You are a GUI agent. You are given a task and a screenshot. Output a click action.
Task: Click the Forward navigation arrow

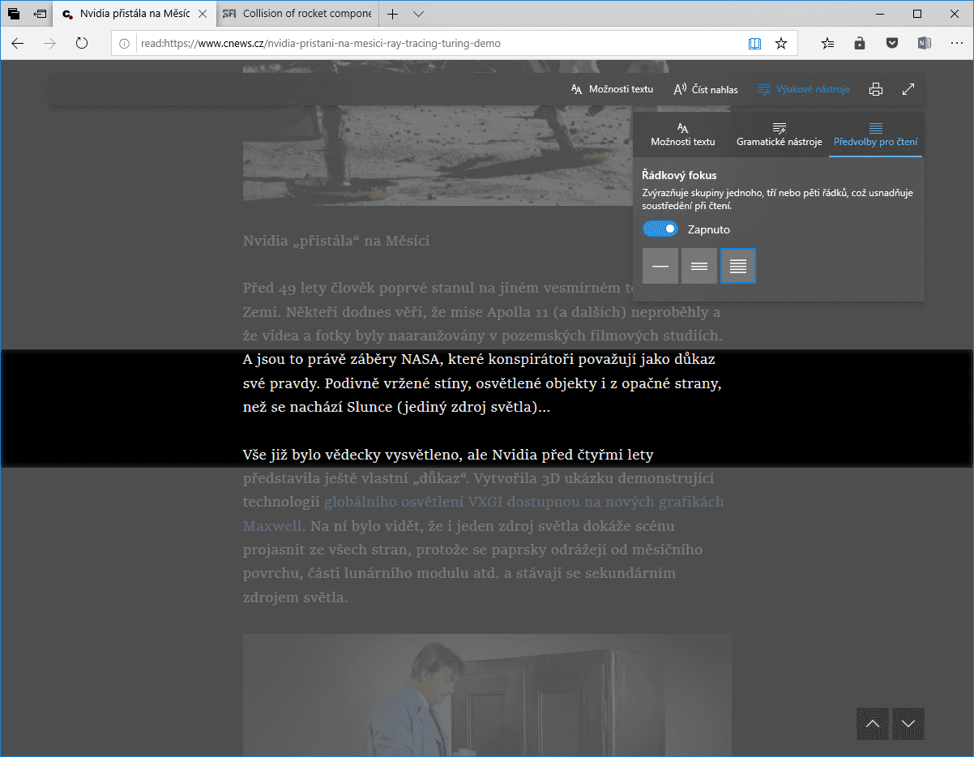pos(49,43)
